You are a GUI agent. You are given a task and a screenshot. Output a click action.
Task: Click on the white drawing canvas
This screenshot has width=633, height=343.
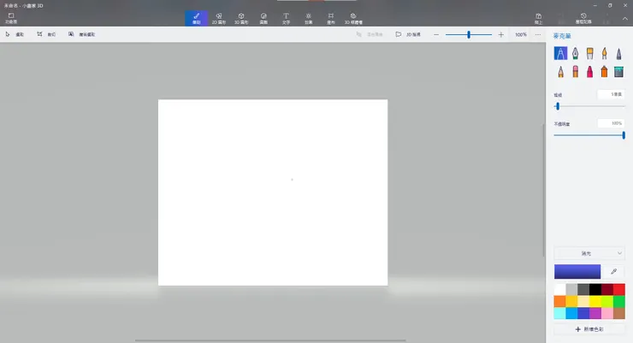tap(273, 192)
